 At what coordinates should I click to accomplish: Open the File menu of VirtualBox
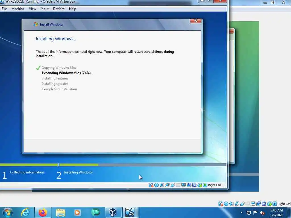pos(4,9)
